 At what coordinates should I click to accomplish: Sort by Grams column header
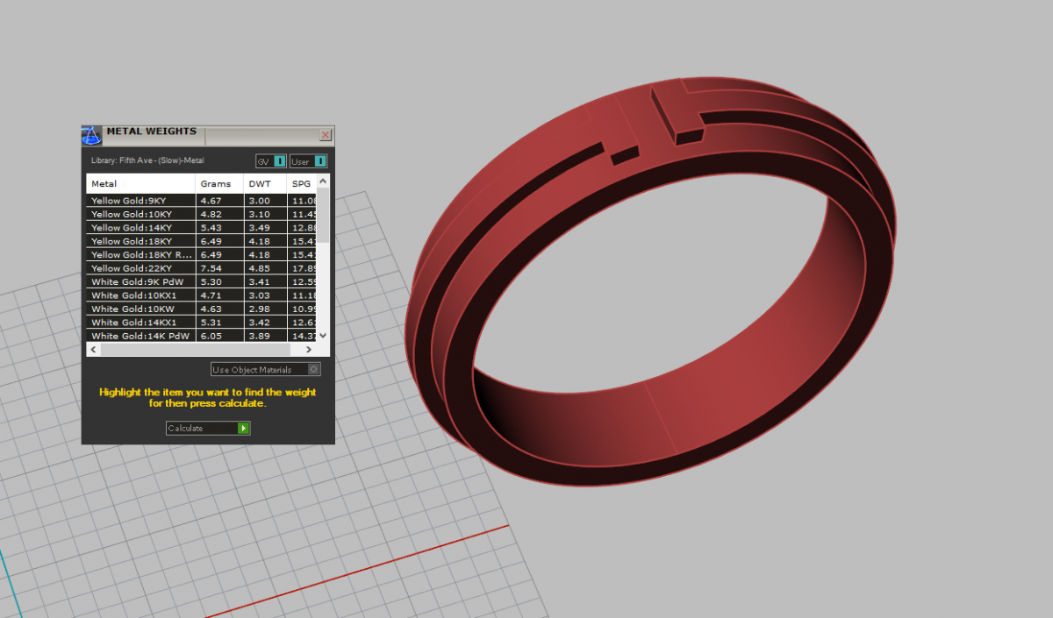tap(218, 184)
